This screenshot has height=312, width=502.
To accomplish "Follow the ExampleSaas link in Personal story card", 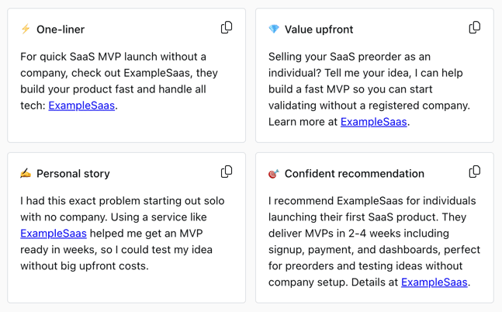I will (x=54, y=233).
